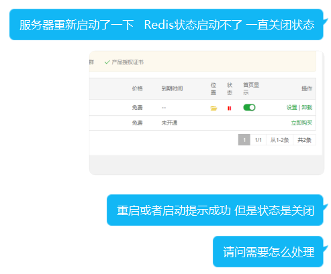
Task: Click the 立即购买 link
Action: tap(301, 123)
